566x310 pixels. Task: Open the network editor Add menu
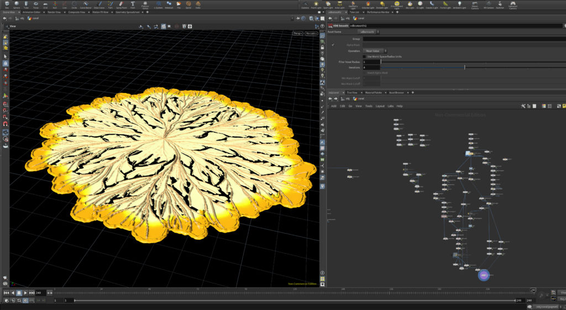click(x=333, y=106)
